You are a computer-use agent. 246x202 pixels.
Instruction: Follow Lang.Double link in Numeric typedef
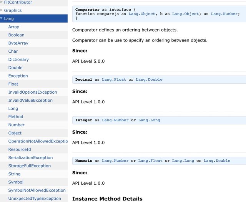217,161
